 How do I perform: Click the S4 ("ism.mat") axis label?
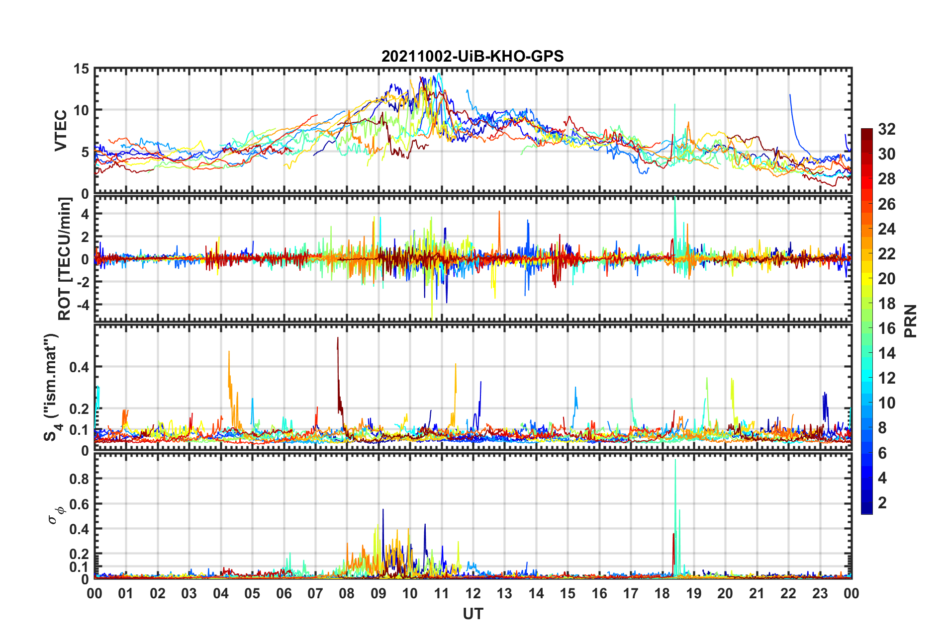tap(51, 387)
